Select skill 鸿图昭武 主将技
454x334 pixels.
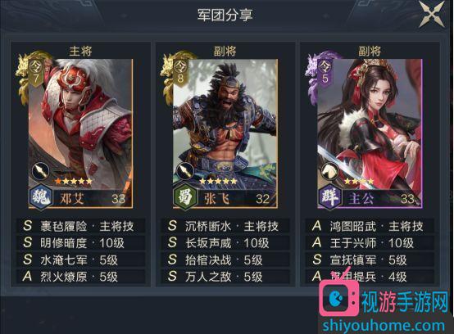click(x=370, y=226)
